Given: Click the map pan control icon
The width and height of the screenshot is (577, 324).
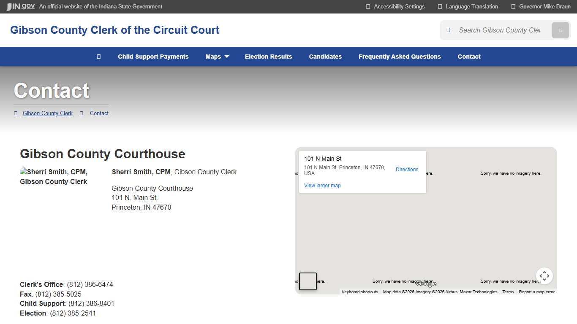Looking at the screenshot, I should [544, 276].
